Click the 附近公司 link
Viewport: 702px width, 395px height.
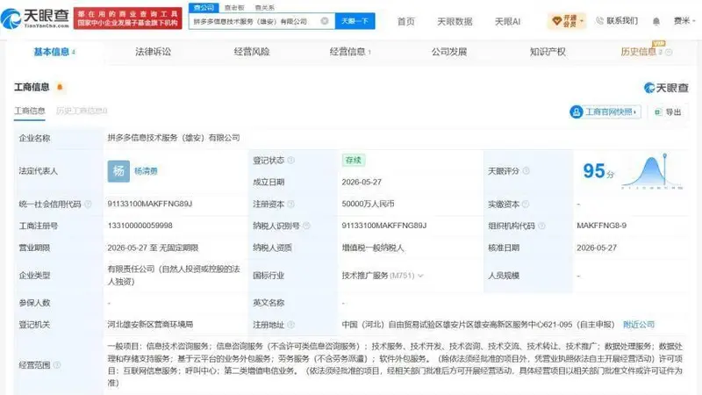click(x=639, y=324)
